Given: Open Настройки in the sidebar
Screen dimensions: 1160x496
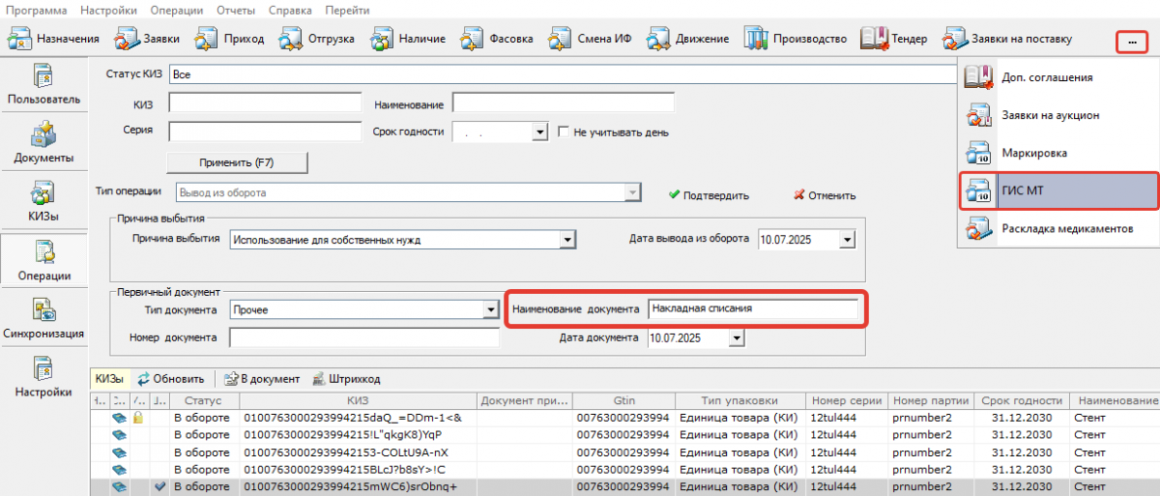Looking at the screenshot, I should coord(43,378).
